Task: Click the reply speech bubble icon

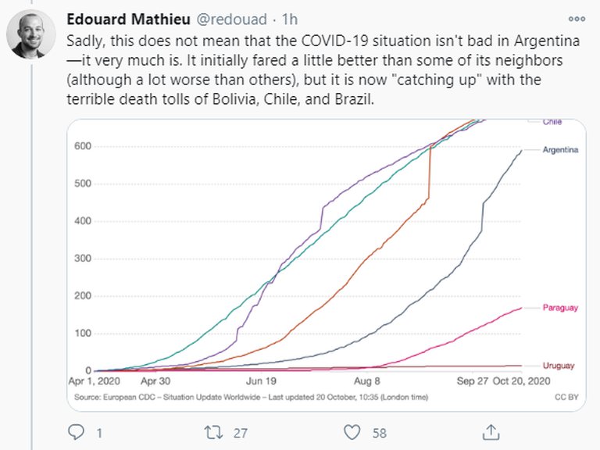Action: pyautogui.click(x=76, y=431)
